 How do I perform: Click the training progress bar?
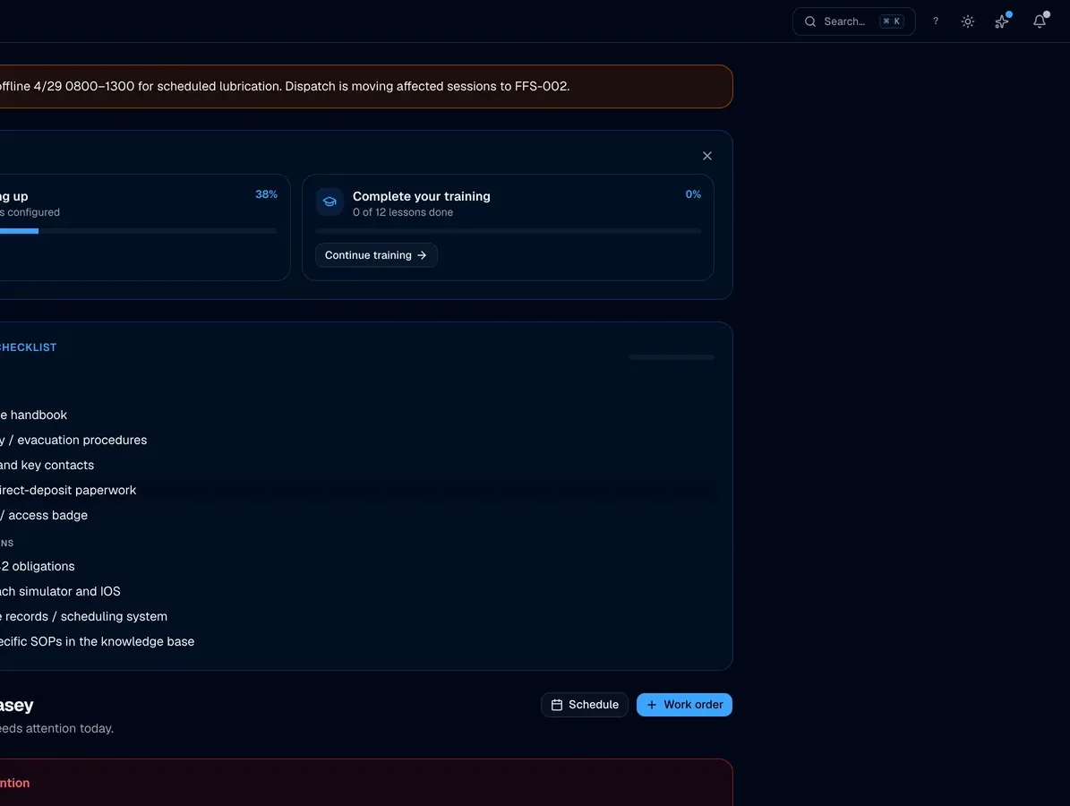point(509,231)
